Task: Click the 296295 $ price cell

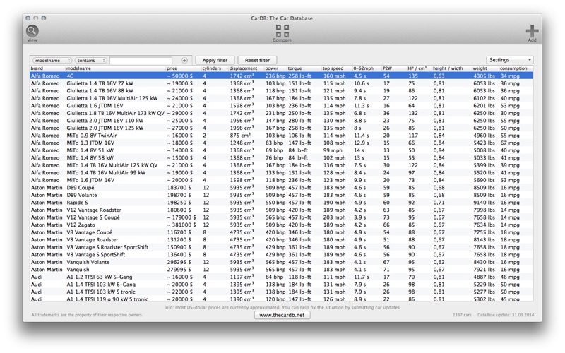Action: (179, 262)
